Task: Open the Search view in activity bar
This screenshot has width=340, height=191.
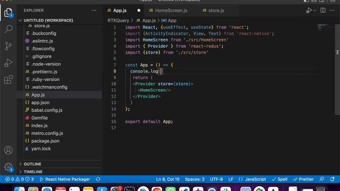Action: [8, 29]
